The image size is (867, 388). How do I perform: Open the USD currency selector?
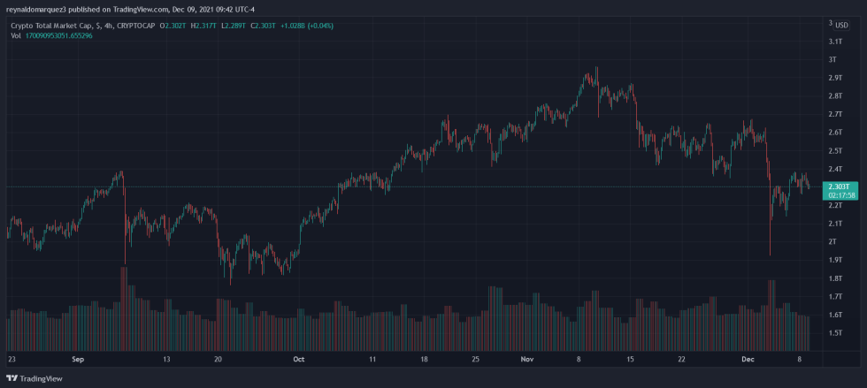[x=840, y=25]
